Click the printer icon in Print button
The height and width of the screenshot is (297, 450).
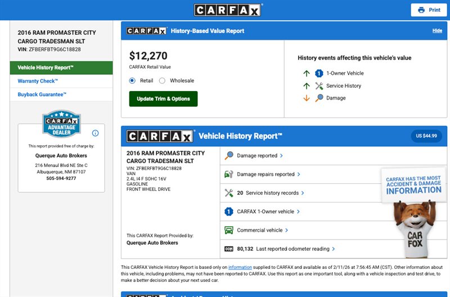coord(421,10)
